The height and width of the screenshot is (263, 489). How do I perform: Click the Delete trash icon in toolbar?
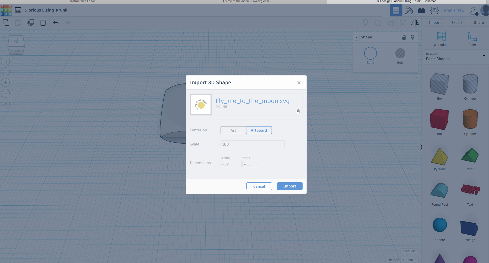43,23
